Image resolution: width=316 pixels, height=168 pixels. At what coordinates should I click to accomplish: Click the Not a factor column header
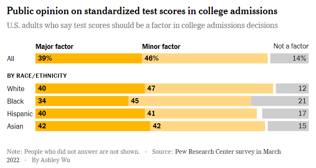pyautogui.click(x=291, y=46)
